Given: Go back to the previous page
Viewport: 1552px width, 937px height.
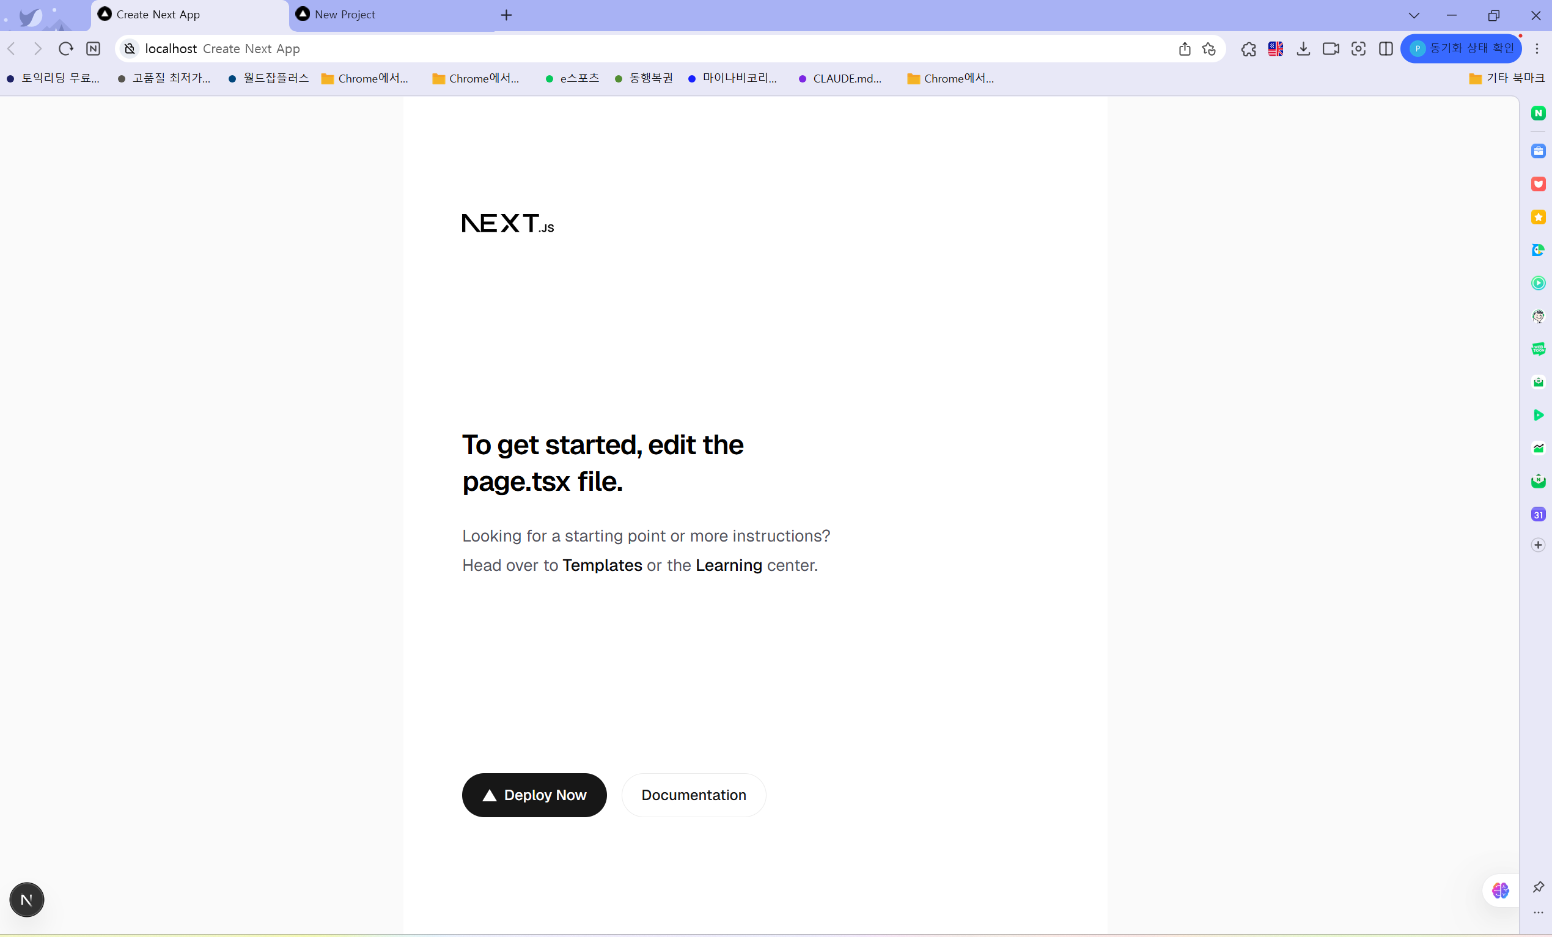Looking at the screenshot, I should click(12, 48).
